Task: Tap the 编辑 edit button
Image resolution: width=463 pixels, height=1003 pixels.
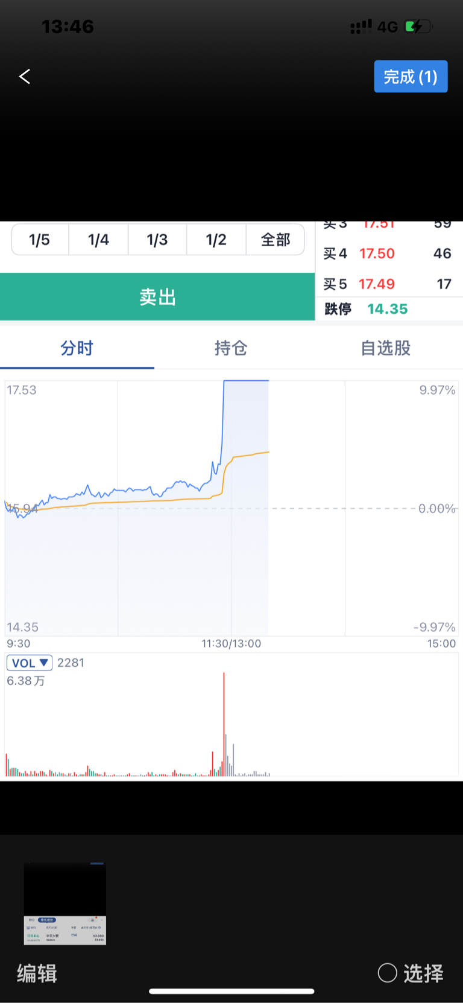Action: tap(37, 973)
